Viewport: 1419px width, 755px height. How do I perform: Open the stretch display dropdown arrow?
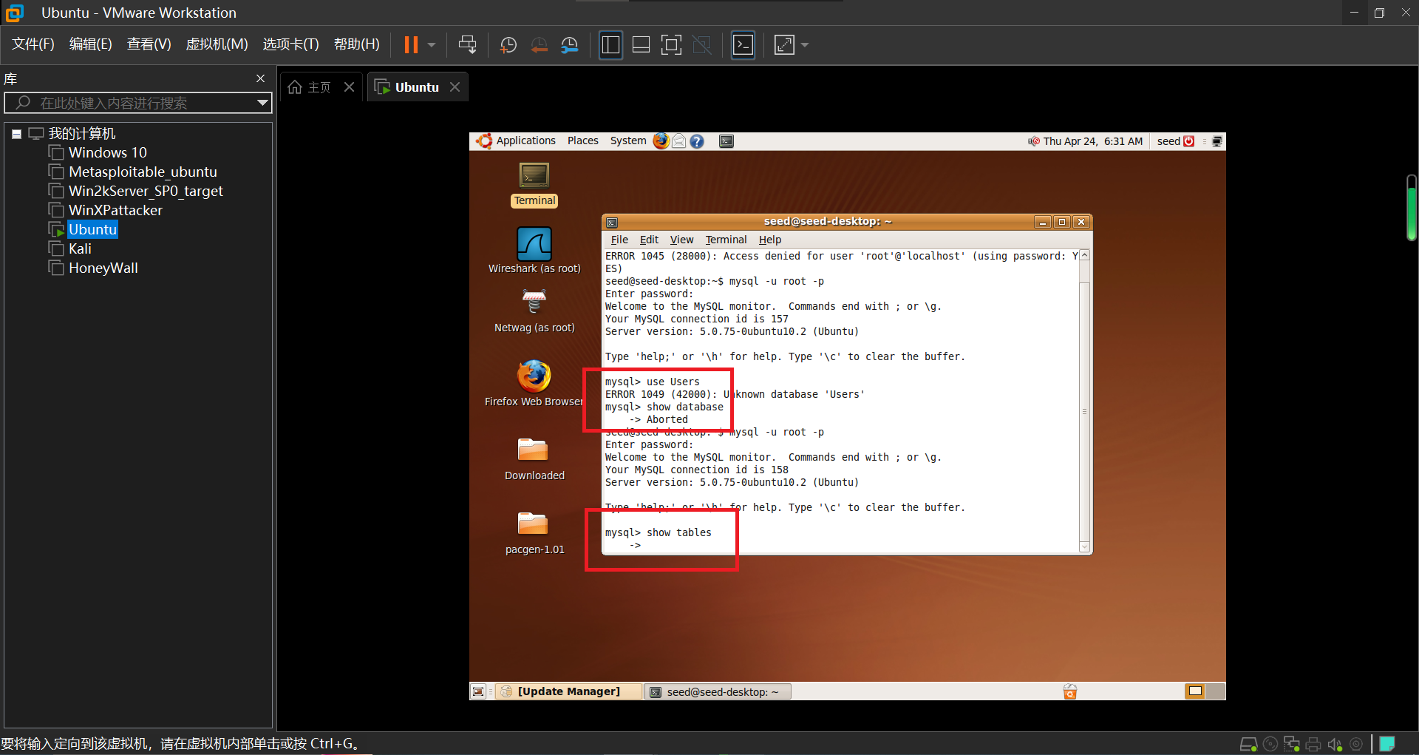point(805,45)
